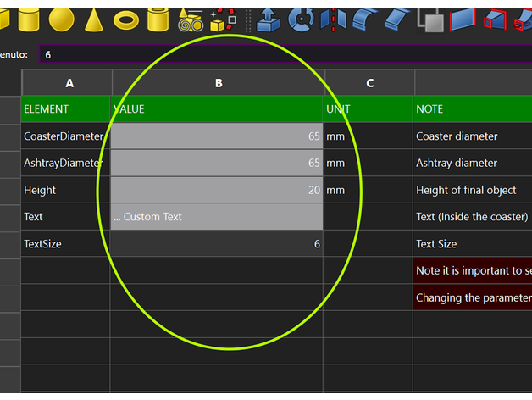The width and height of the screenshot is (532, 400).
Task: Select the TextSize value cell
Action: (x=217, y=244)
